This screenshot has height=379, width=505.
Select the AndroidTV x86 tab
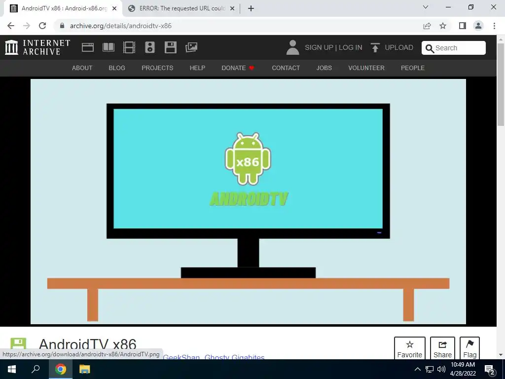point(63,8)
